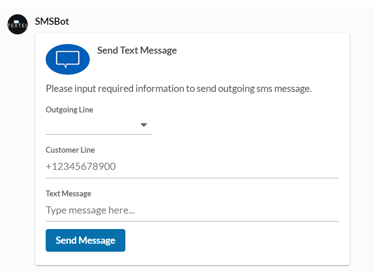Click the 'Send Text Message' card heading
This screenshot has width=374, height=271.
137,51
